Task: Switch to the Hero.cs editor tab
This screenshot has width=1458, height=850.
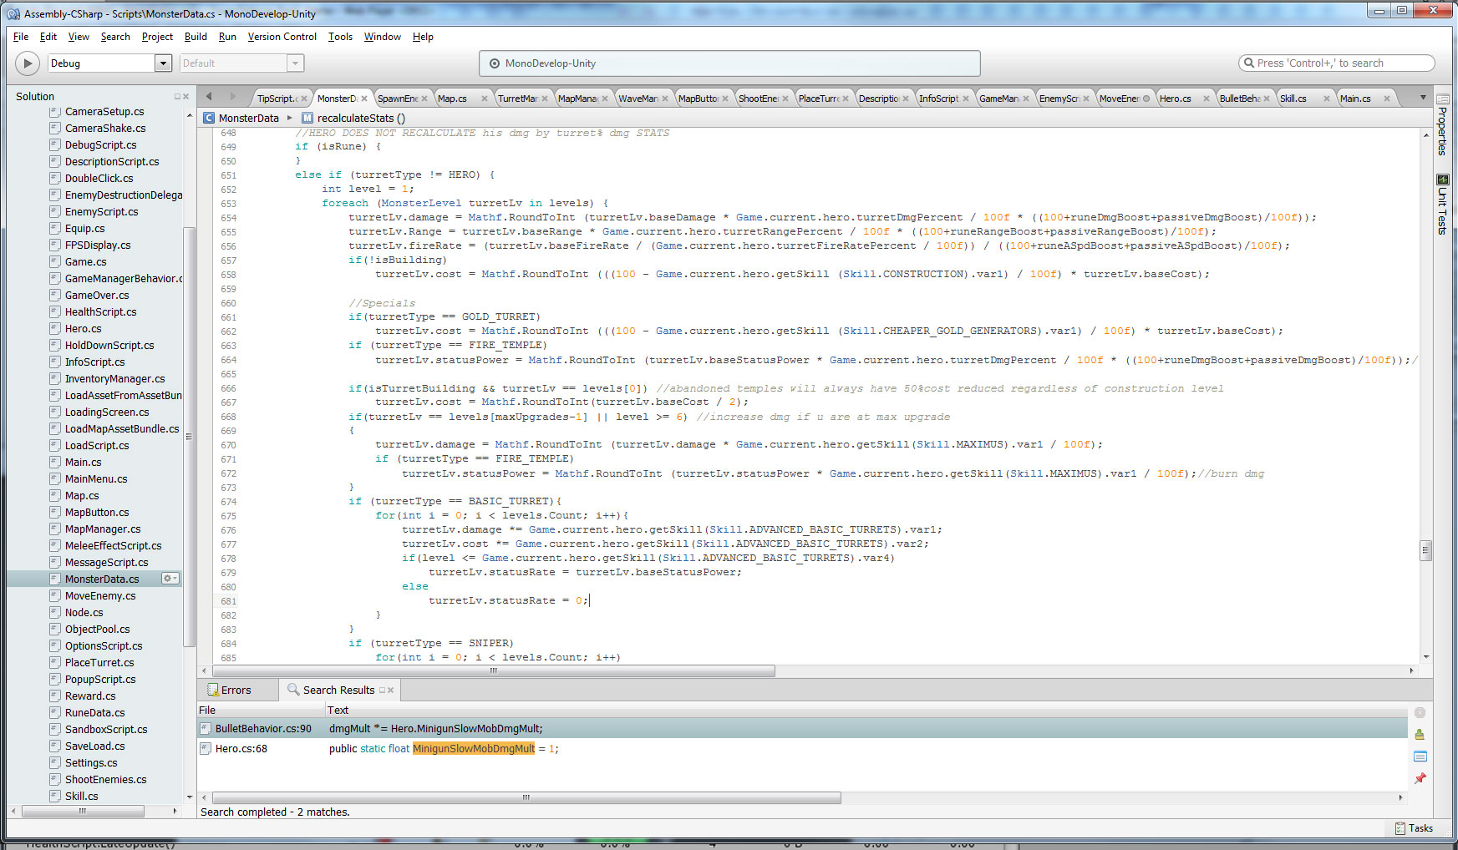Action: 1178,98
